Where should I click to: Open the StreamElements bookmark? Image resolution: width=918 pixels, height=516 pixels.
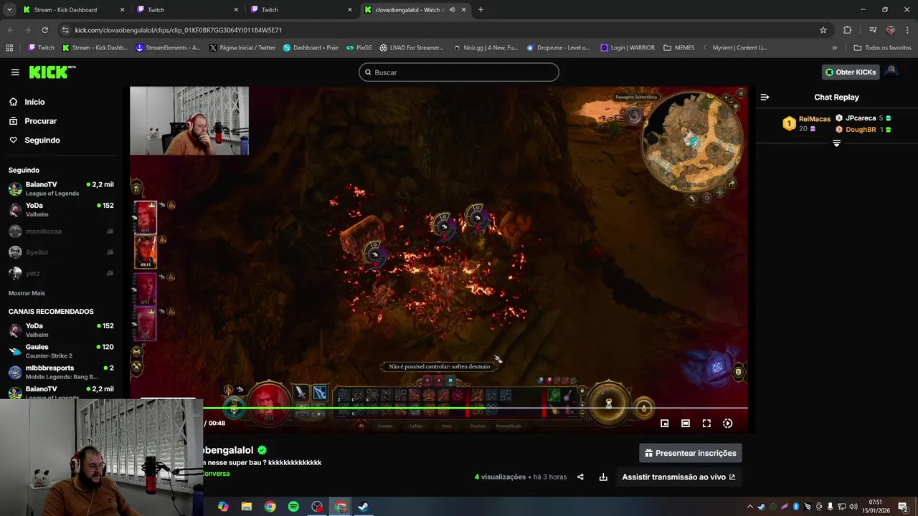[169, 48]
